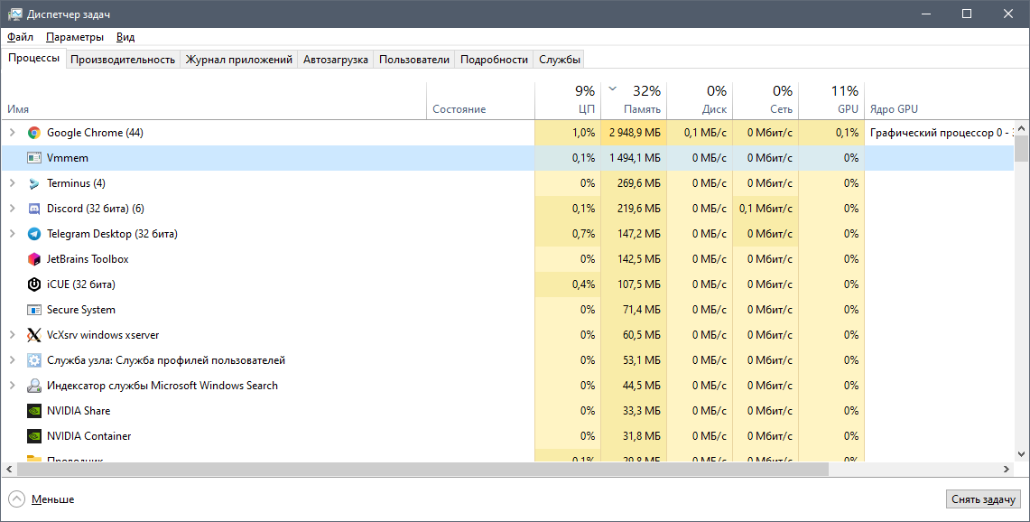Click the Task Manager title bar icon
1030x522 pixels.
(x=14, y=14)
